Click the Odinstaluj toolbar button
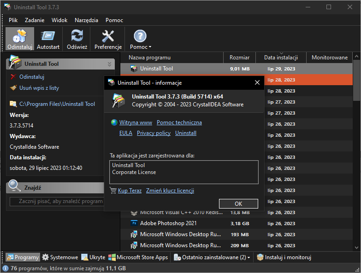The height and width of the screenshot is (273, 361). coord(20,39)
